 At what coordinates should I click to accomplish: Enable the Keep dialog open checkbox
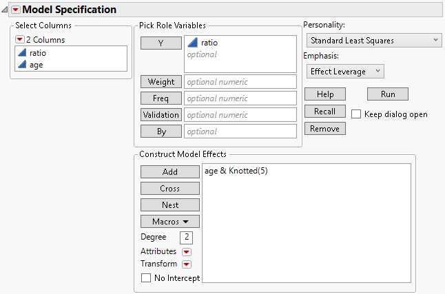click(x=356, y=114)
